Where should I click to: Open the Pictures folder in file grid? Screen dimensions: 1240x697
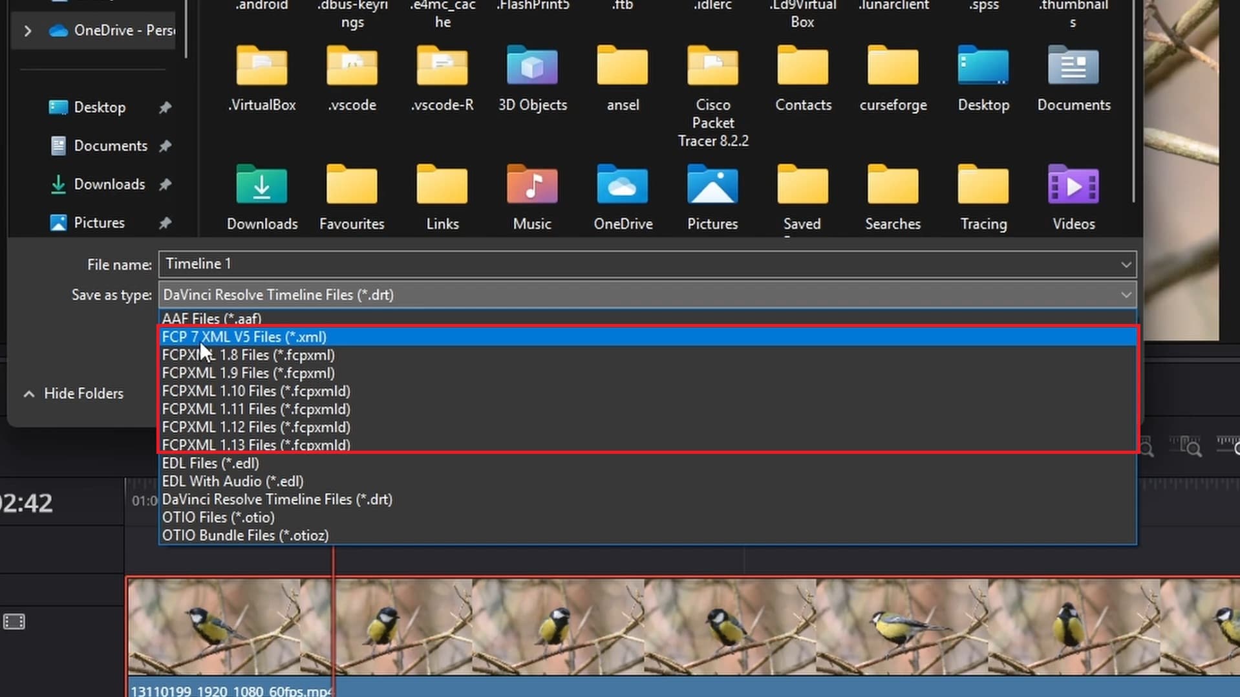coord(712,198)
